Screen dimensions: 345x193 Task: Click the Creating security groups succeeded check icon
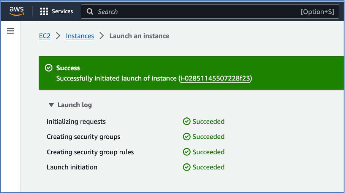pos(187,137)
